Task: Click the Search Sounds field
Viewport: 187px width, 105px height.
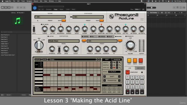Action: (x=16, y=32)
